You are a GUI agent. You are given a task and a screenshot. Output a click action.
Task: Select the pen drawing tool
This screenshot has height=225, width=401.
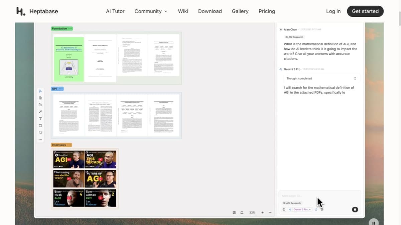coord(40,112)
